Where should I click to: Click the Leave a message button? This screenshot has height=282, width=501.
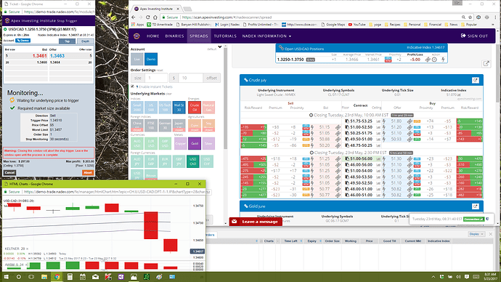pyautogui.click(x=256, y=222)
